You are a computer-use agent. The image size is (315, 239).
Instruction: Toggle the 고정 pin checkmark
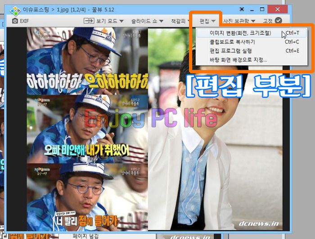(279, 21)
